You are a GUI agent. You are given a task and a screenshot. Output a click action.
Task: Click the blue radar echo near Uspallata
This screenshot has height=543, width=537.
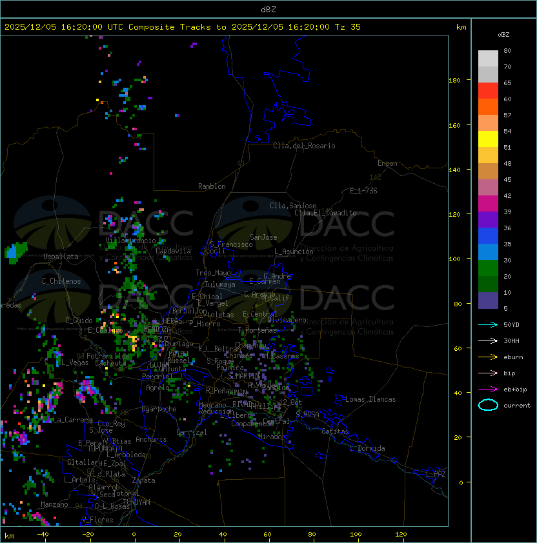pyautogui.click(x=12, y=252)
